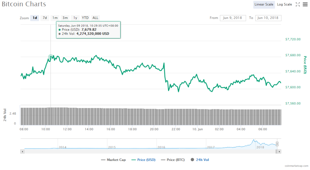The width and height of the screenshot is (310, 170).
Task: Click the 20:00 time axis label
Action: click(154, 129)
